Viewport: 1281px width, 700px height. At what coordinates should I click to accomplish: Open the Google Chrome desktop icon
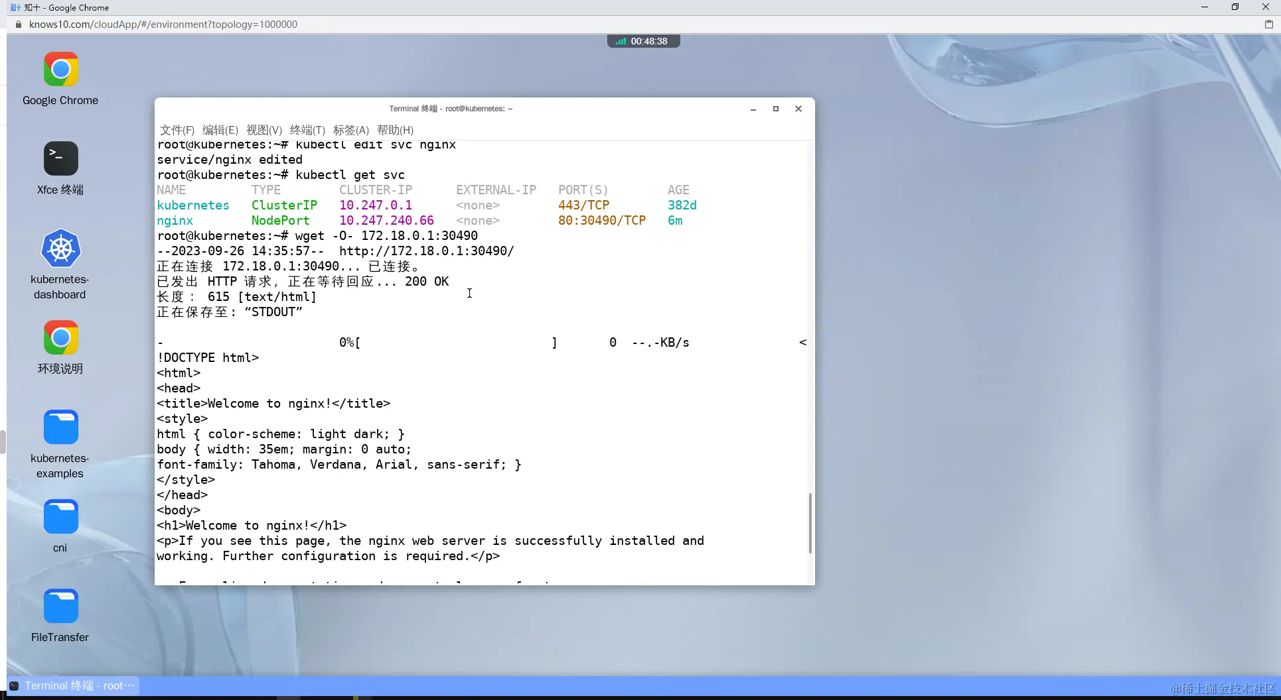(x=60, y=70)
